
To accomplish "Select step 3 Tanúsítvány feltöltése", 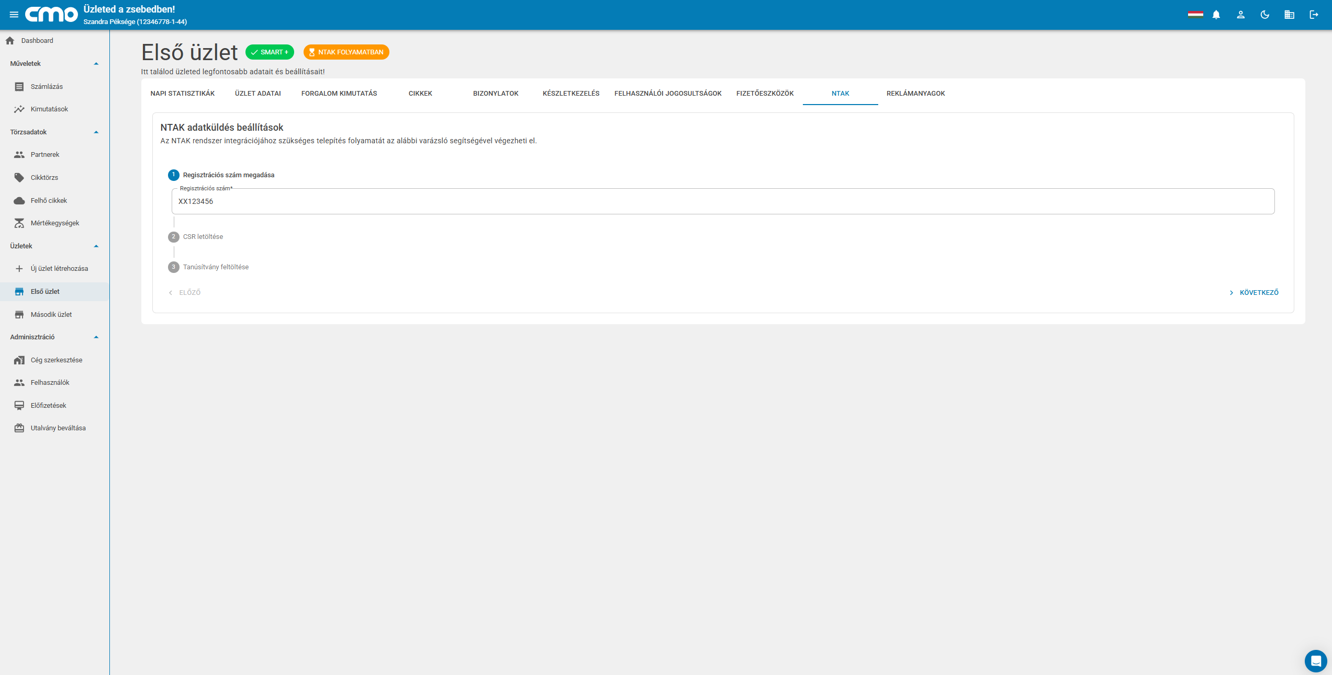I will (208, 267).
